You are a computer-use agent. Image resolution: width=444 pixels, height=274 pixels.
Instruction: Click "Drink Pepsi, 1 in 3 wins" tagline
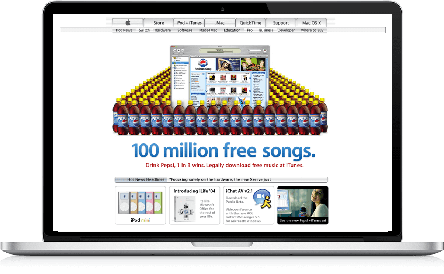coord(225,165)
